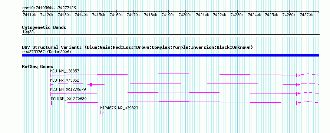Click the DGV Structural Variants track title

click(x=138, y=47)
